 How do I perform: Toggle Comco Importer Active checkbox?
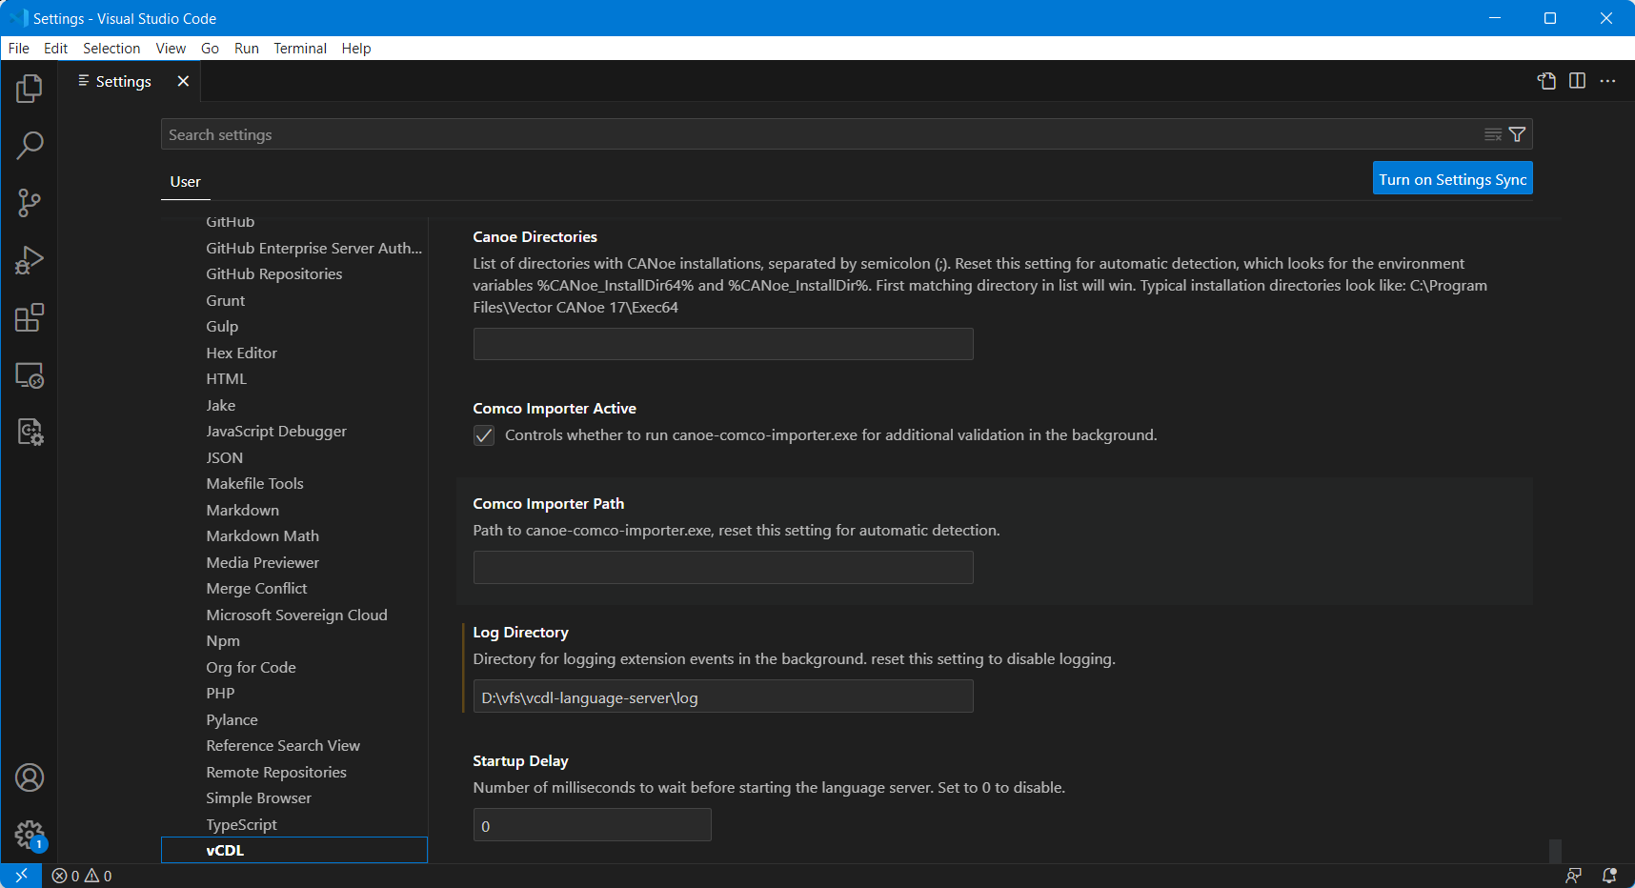(484, 435)
